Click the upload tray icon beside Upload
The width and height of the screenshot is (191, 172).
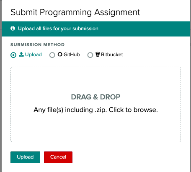[x=21, y=54]
